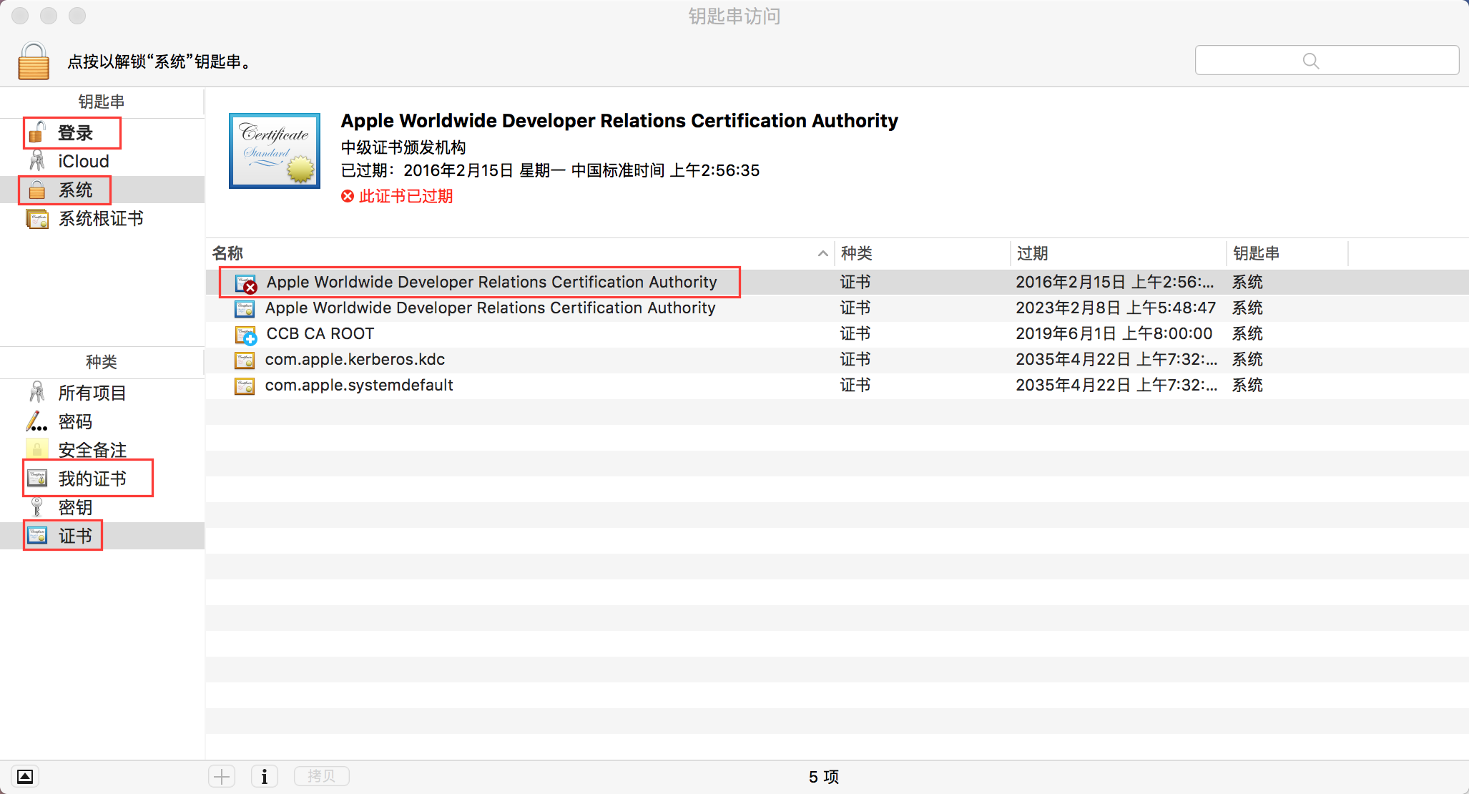Select the Apple Worldwide row with expiry 2023年2月8日

point(837,308)
